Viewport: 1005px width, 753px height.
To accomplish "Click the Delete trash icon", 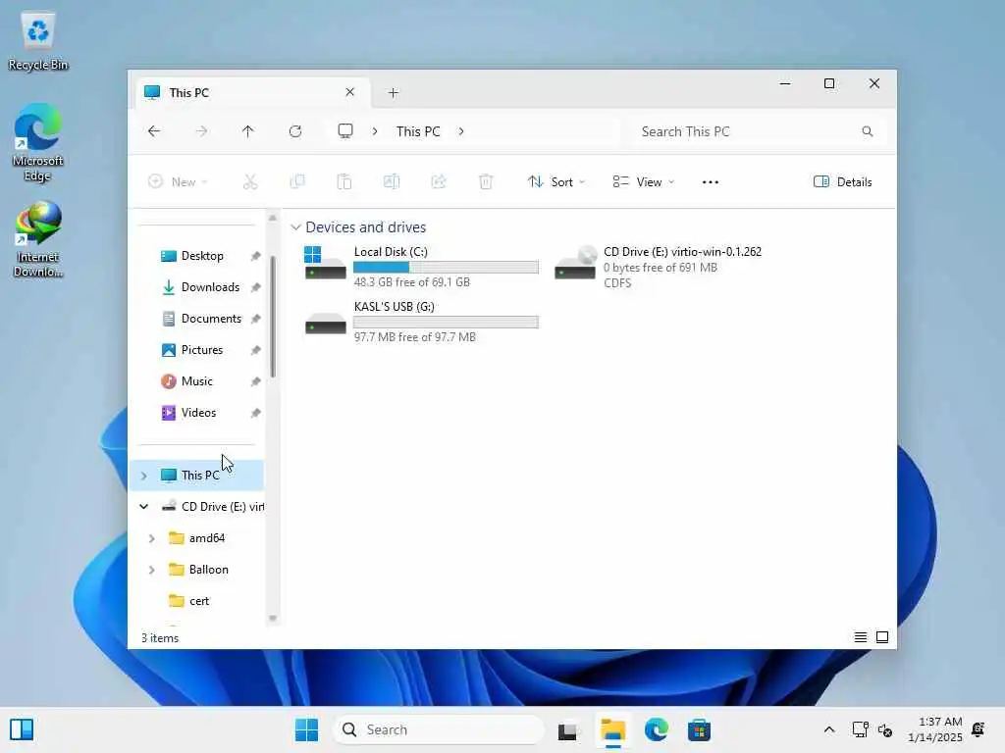I will pyautogui.click(x=486, y=181).
